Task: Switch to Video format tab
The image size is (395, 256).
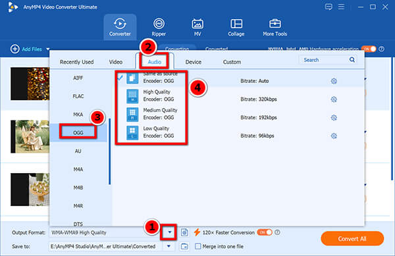Action: (x=116, y=62)
